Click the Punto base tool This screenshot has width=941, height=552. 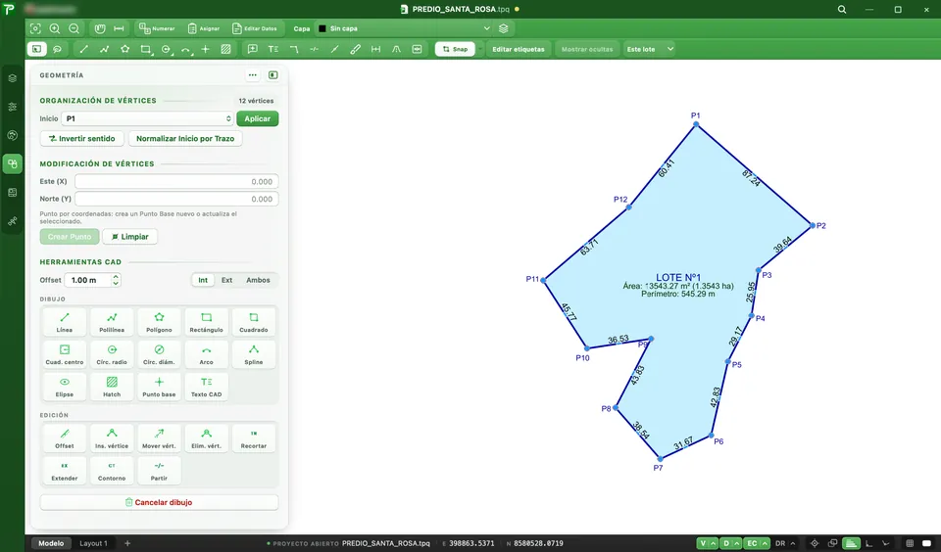(159, 387)
